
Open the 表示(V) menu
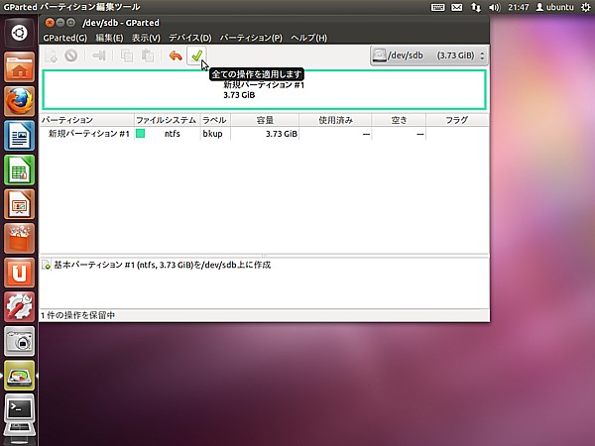point(146,38)
